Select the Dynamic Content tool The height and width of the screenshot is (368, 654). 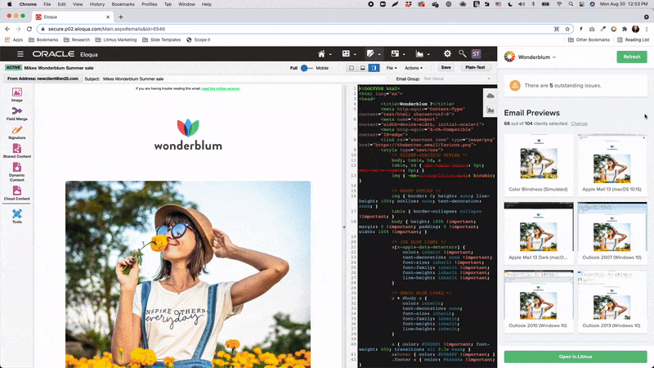[x=16, y=172]
